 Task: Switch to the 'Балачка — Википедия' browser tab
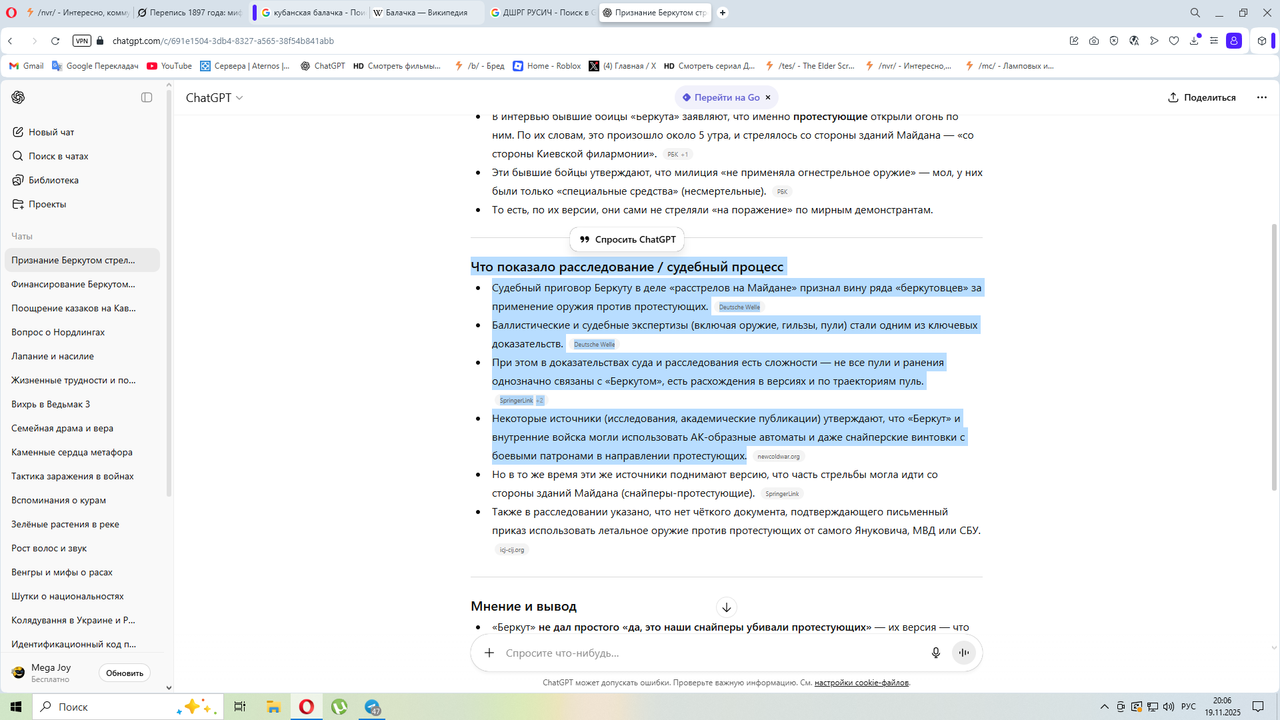tap(427, 13)
